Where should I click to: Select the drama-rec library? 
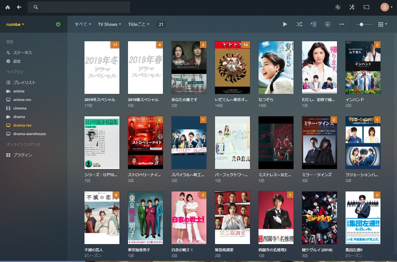[x=22, y=125]
